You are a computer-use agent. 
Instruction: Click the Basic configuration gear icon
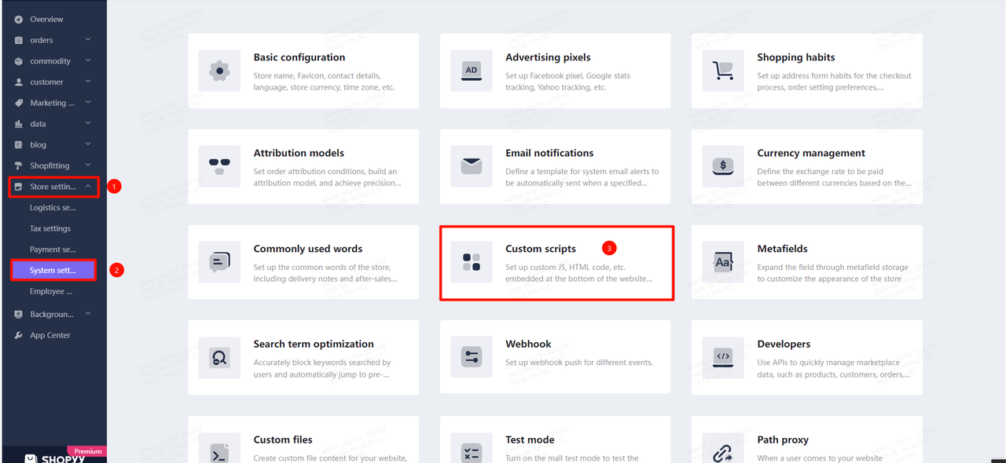(x=219, y=71)
